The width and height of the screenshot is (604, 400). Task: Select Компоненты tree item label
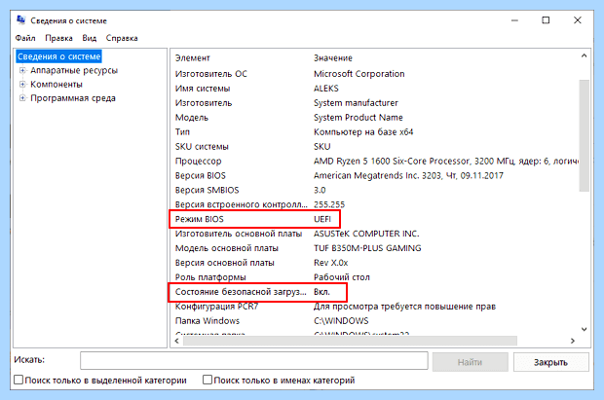[x=57, y=85]
